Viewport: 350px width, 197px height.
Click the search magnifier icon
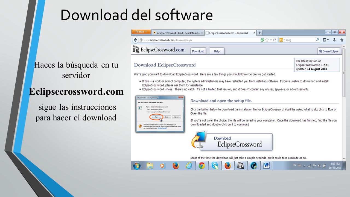click(x=317, y=40)
